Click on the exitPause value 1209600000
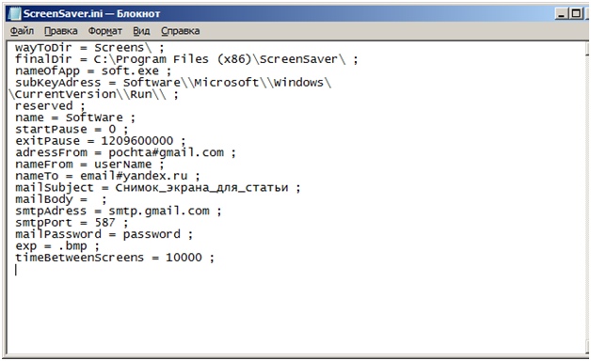The height and width of the screenshot is (361, 591). pyautogui.click(x=136, y=141)
